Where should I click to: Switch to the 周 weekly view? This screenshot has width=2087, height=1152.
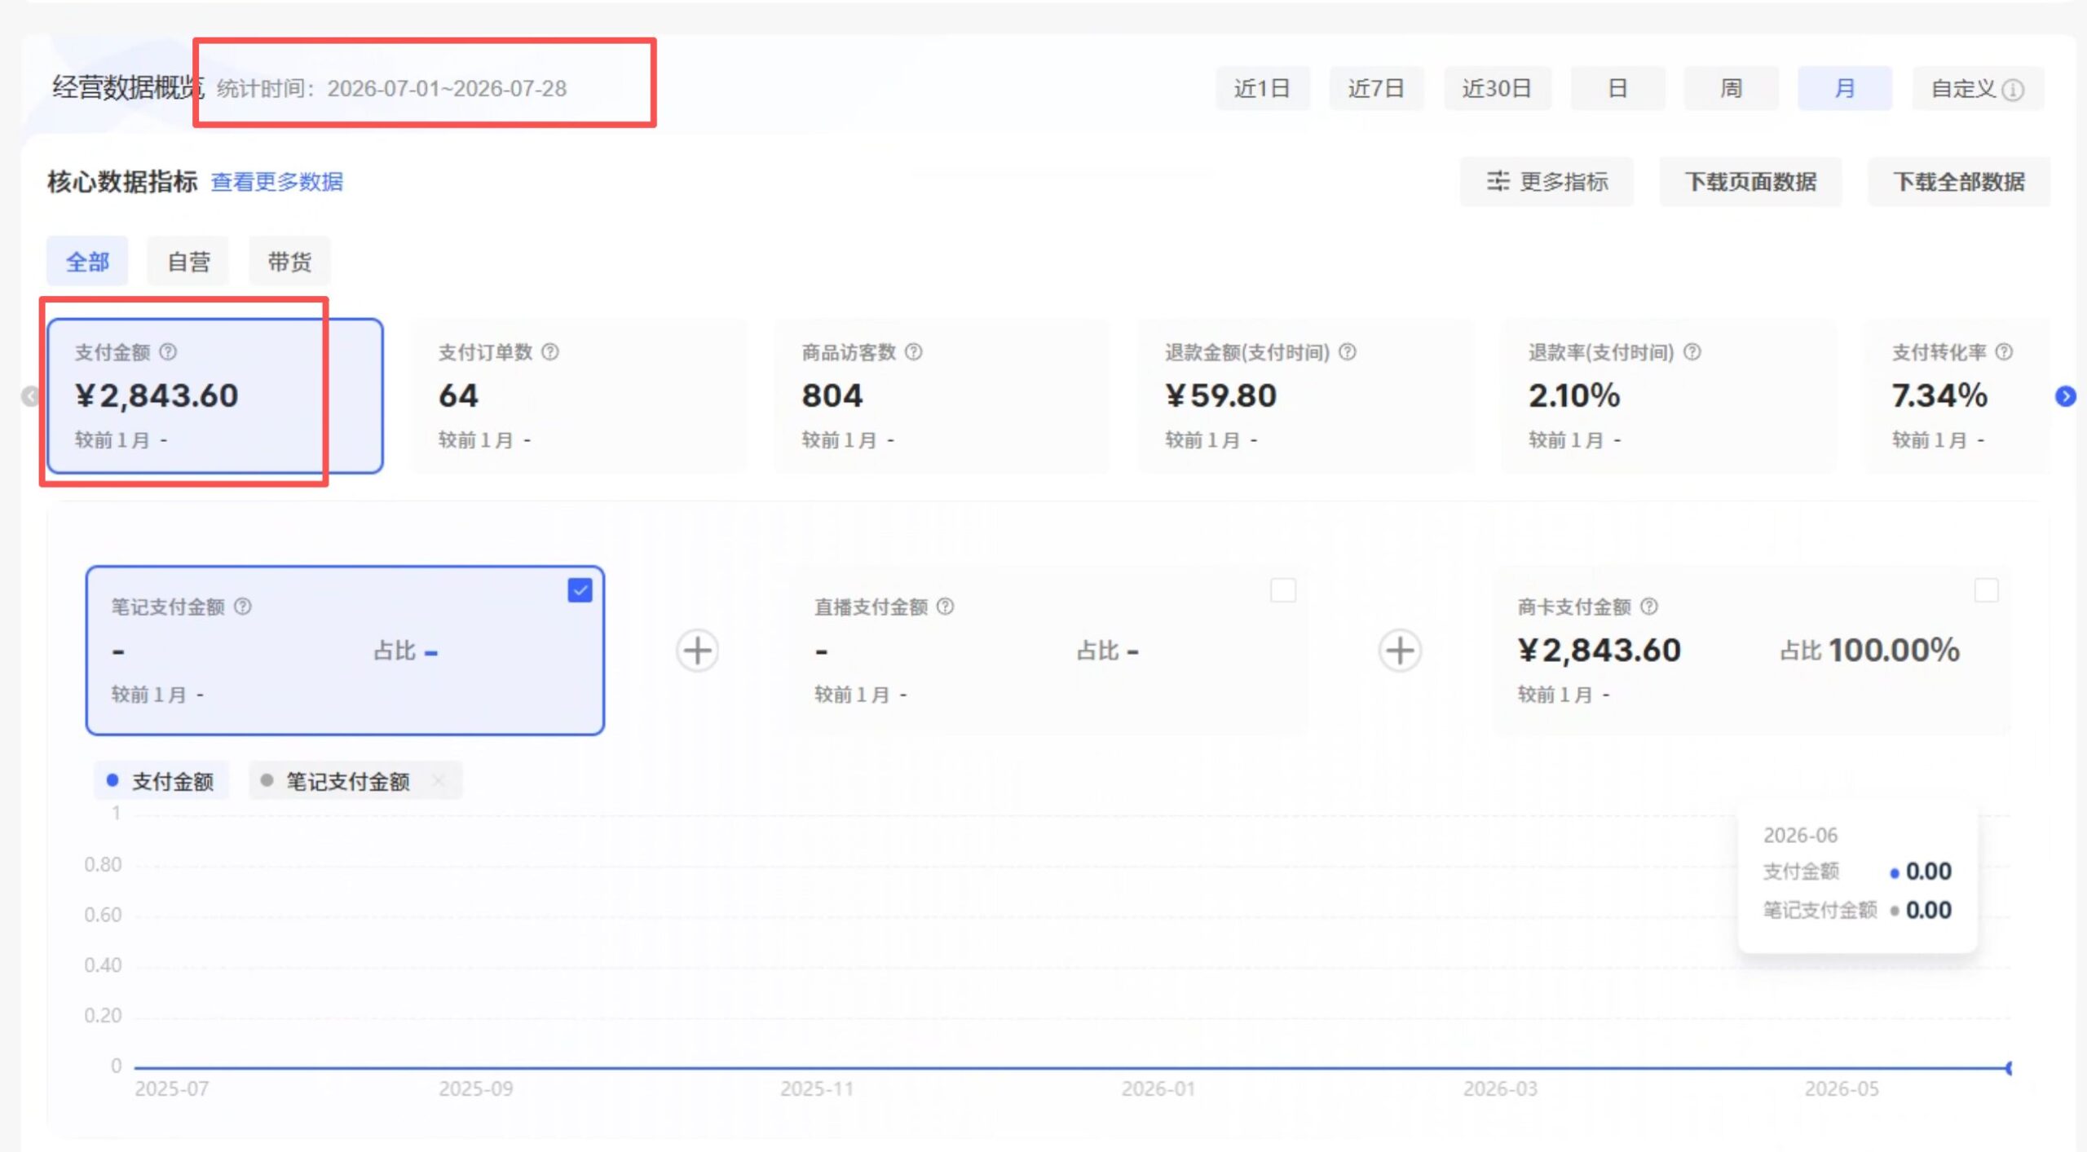pyautogui.click(x=1731, y=88)
